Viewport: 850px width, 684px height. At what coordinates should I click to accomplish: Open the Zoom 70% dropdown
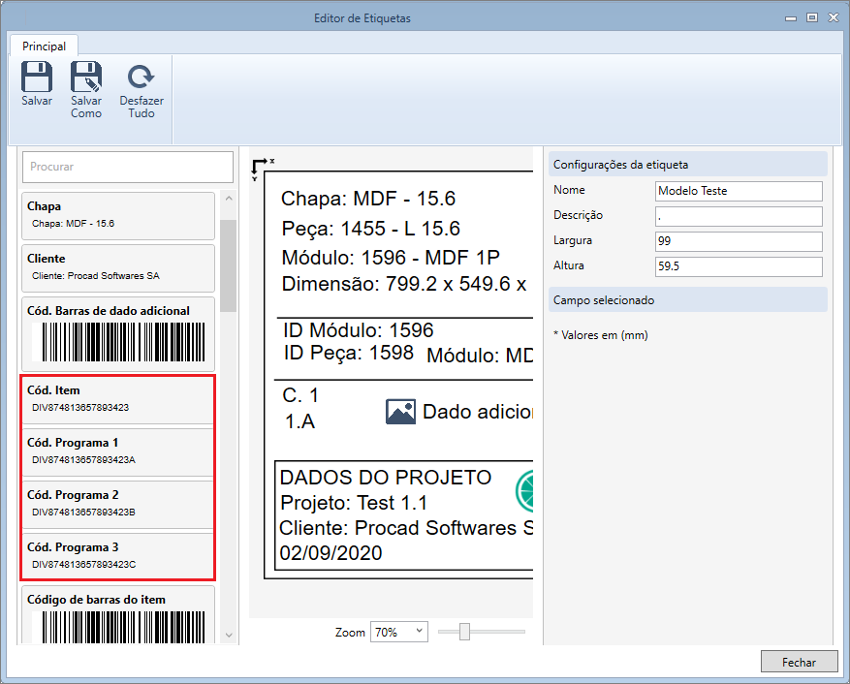click(398, 632)
